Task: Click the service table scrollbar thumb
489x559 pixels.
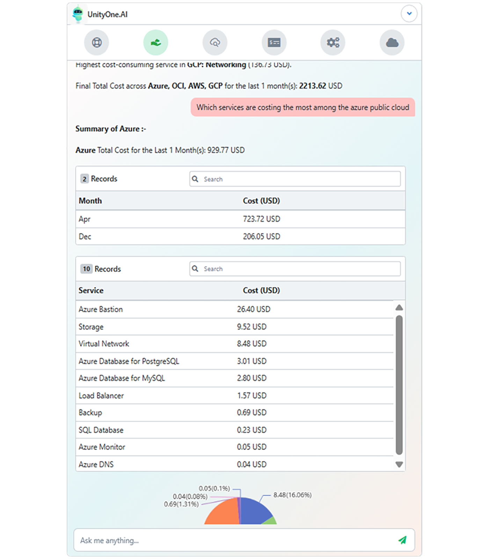Action: [x=399, y=385]
